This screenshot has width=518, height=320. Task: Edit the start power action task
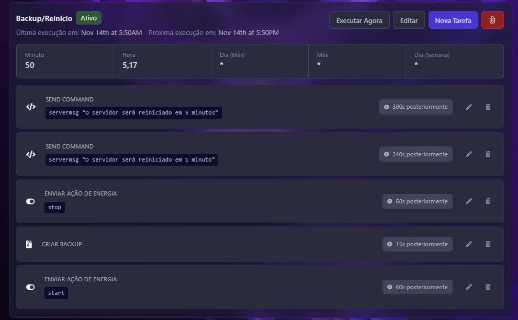(469, 287)
